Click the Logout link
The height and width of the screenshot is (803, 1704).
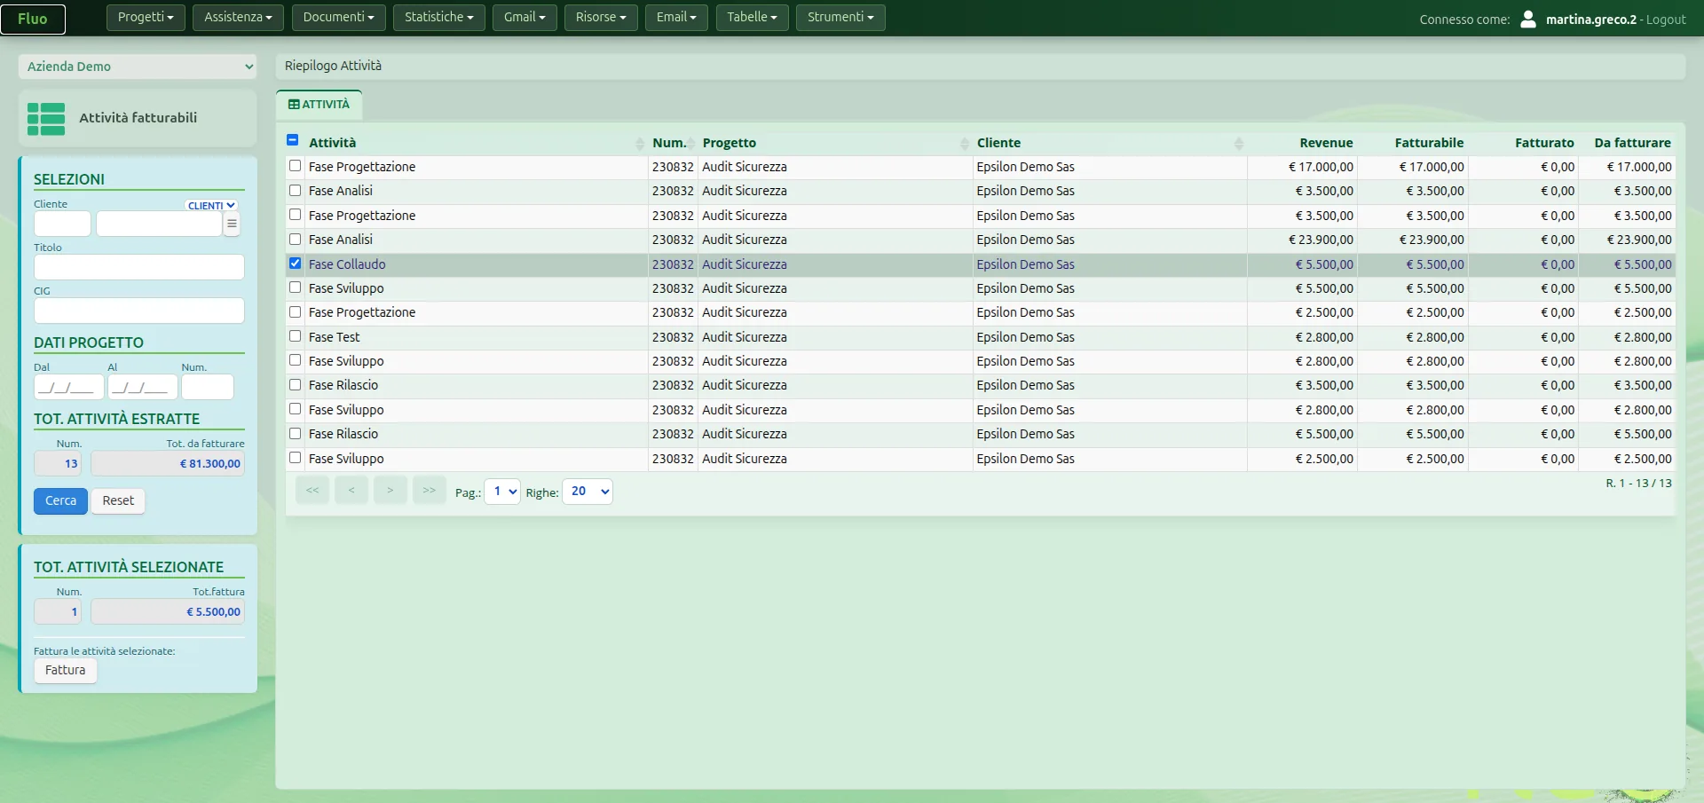1666,20
